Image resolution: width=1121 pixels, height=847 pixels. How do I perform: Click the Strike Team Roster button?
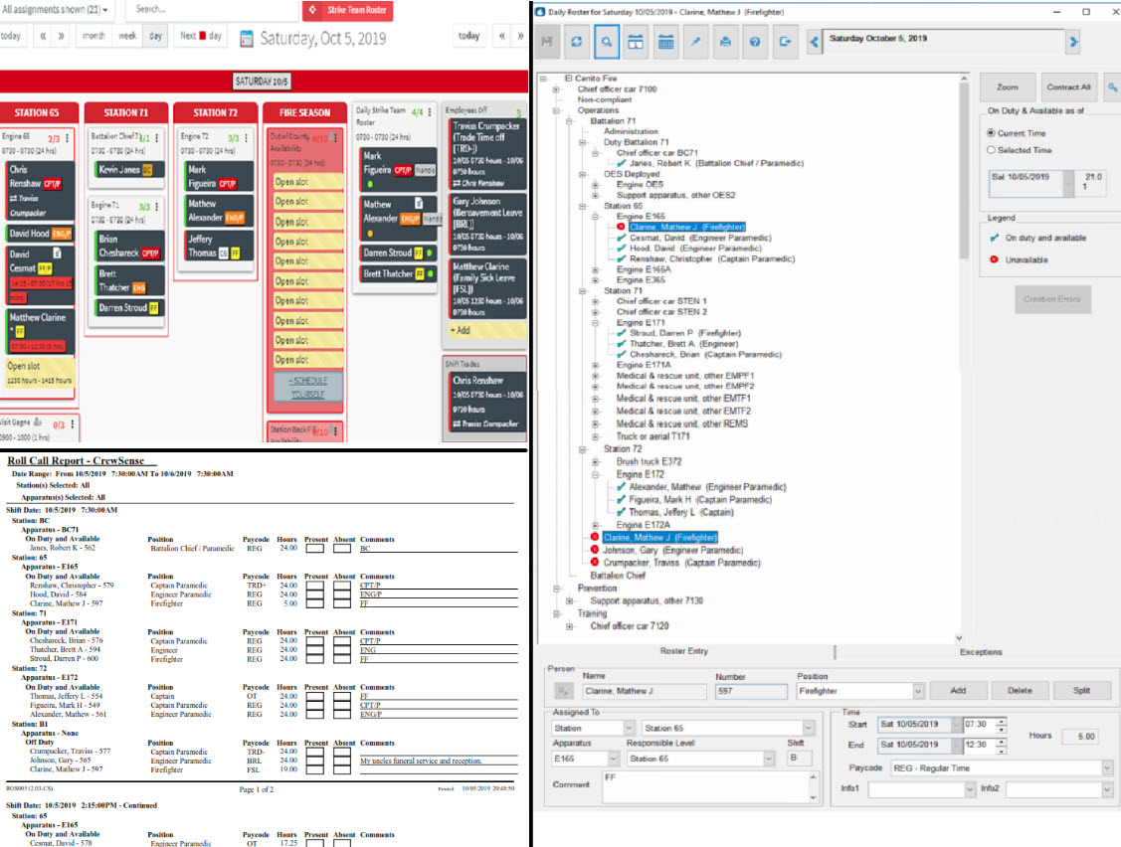348,10
